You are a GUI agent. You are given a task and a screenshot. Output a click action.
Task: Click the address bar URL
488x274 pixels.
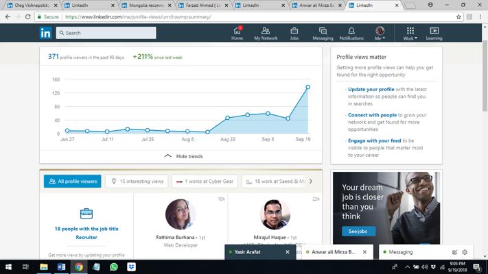(138, 16)
